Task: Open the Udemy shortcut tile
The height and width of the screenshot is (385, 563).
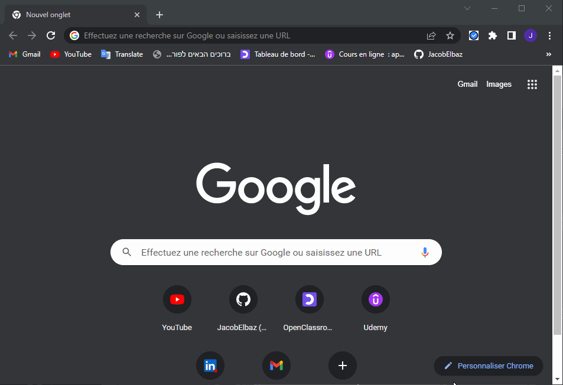Action: (375, 309)
